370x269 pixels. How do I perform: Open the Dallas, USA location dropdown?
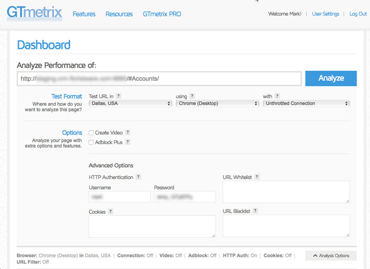pyautogui.click(x=130, y=104)
